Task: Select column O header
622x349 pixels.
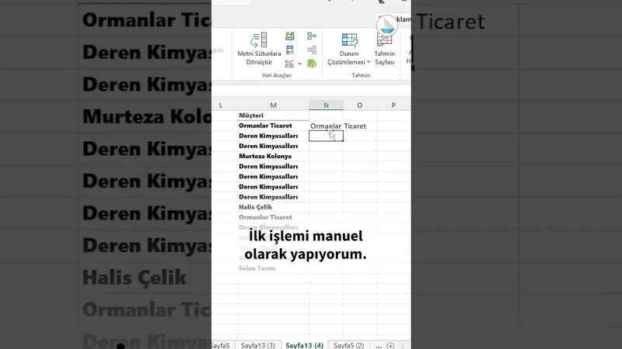Action: pos(360,105)
